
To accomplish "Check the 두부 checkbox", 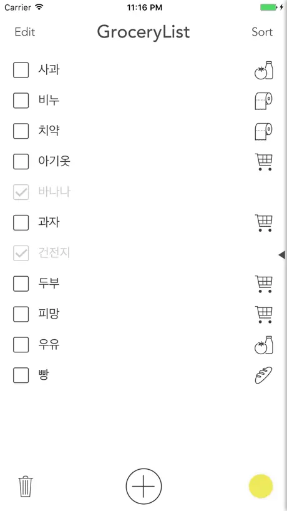I will [21, 284].
